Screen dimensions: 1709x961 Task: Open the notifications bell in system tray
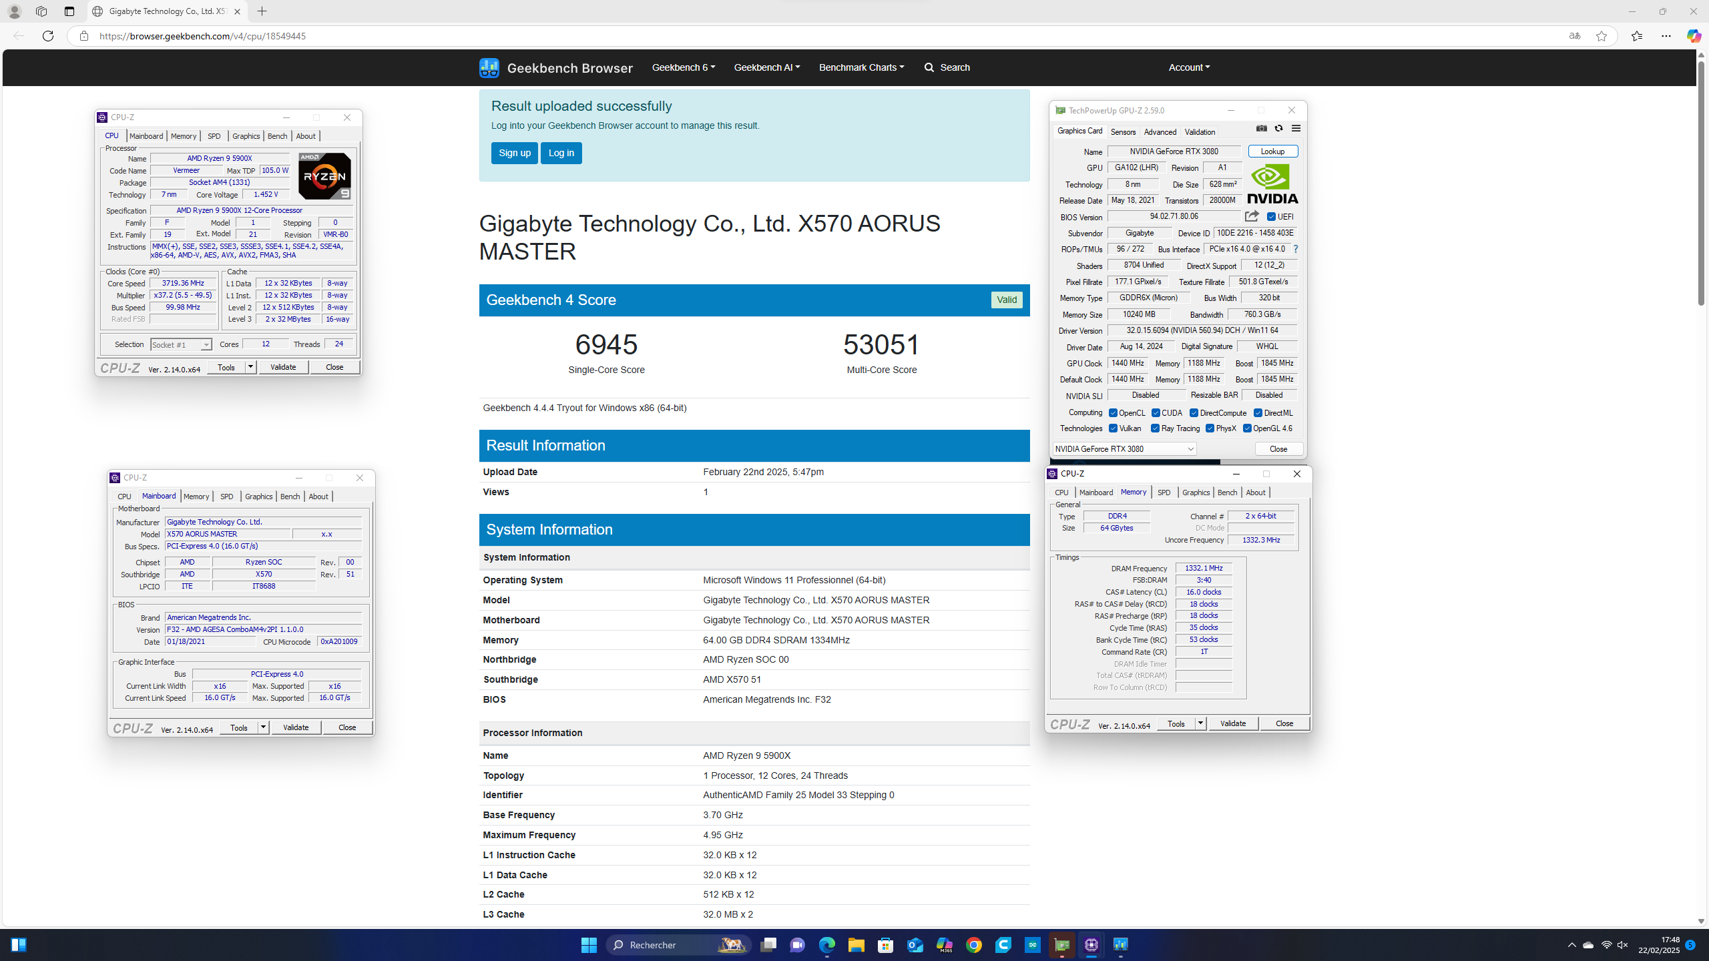[1690, 945]
